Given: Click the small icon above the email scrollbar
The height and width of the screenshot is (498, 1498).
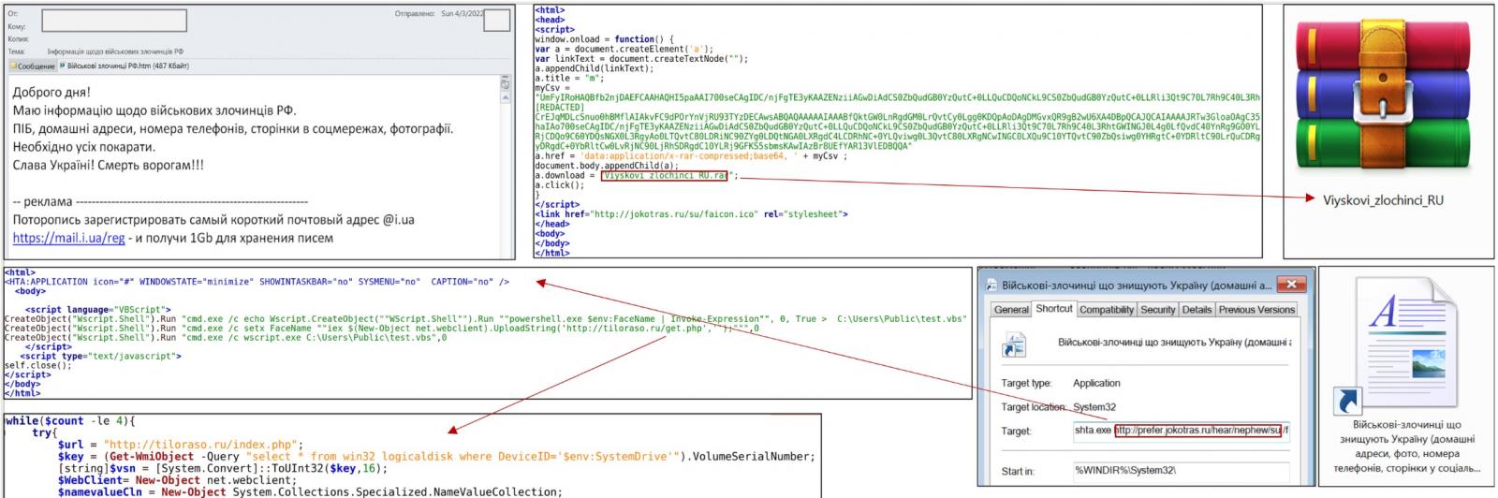Looking at the screenshot, I should 506,83.
